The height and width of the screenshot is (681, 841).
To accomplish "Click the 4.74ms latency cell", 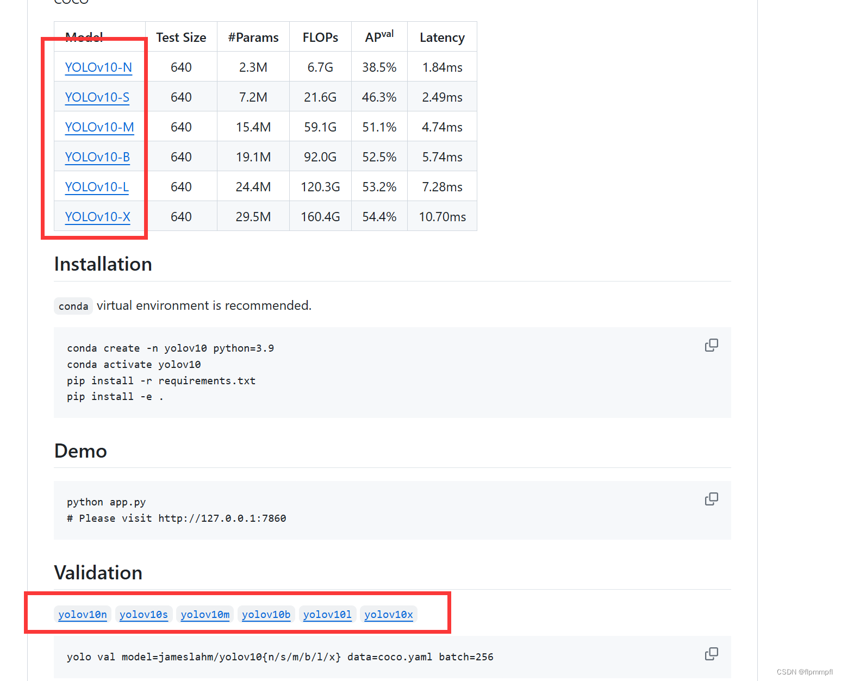I will pyautogui.click(x=443, y=127).
